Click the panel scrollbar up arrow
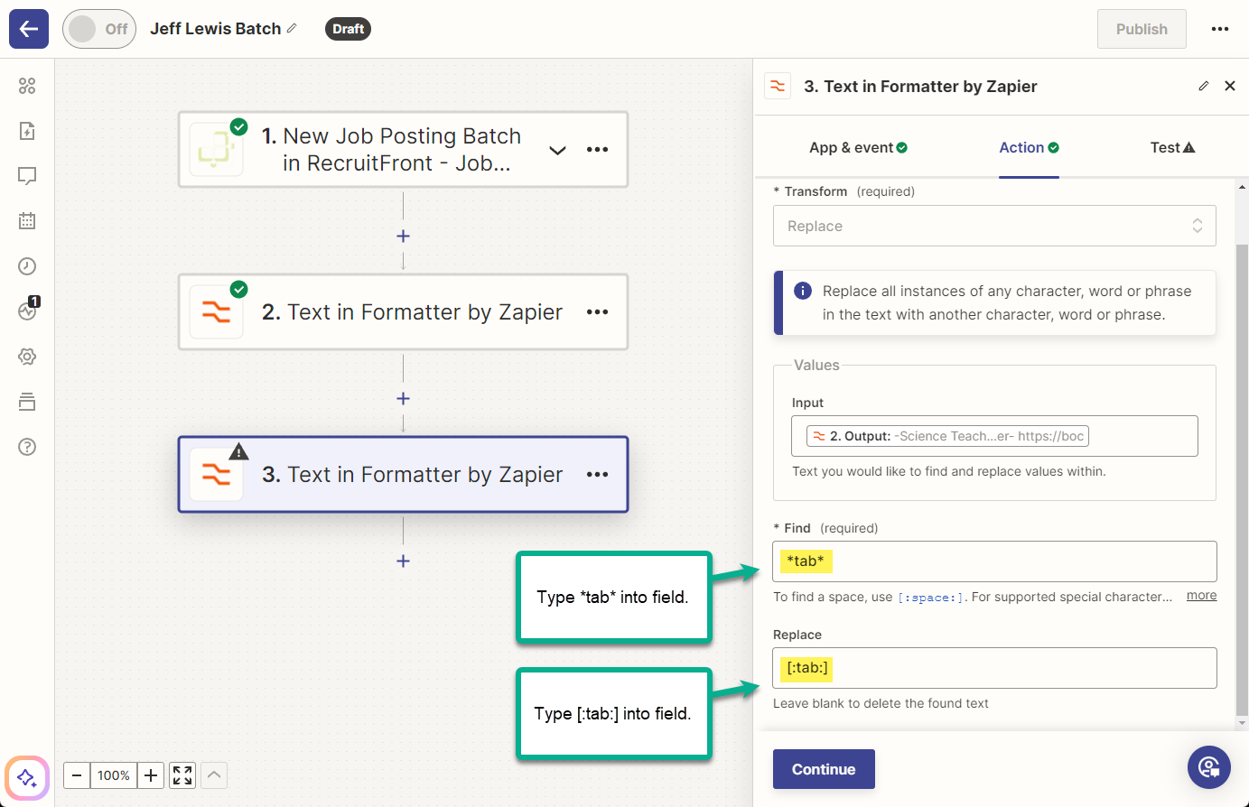1249x807 pixels. pyautogui.click(x=1242, y=187)
